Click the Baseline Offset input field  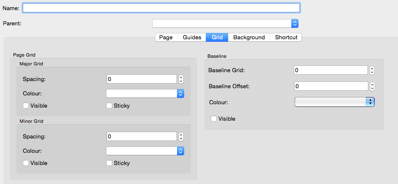[x=331, y=86]
